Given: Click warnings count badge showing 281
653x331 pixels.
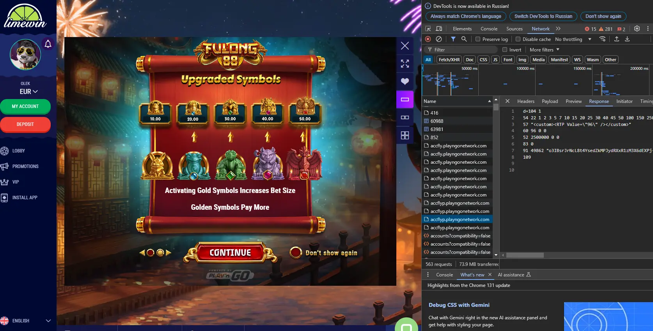Looking at the screenshot, I should pos(606,29).
